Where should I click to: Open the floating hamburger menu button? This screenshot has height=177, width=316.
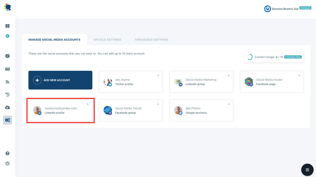[x=307, y=170]
